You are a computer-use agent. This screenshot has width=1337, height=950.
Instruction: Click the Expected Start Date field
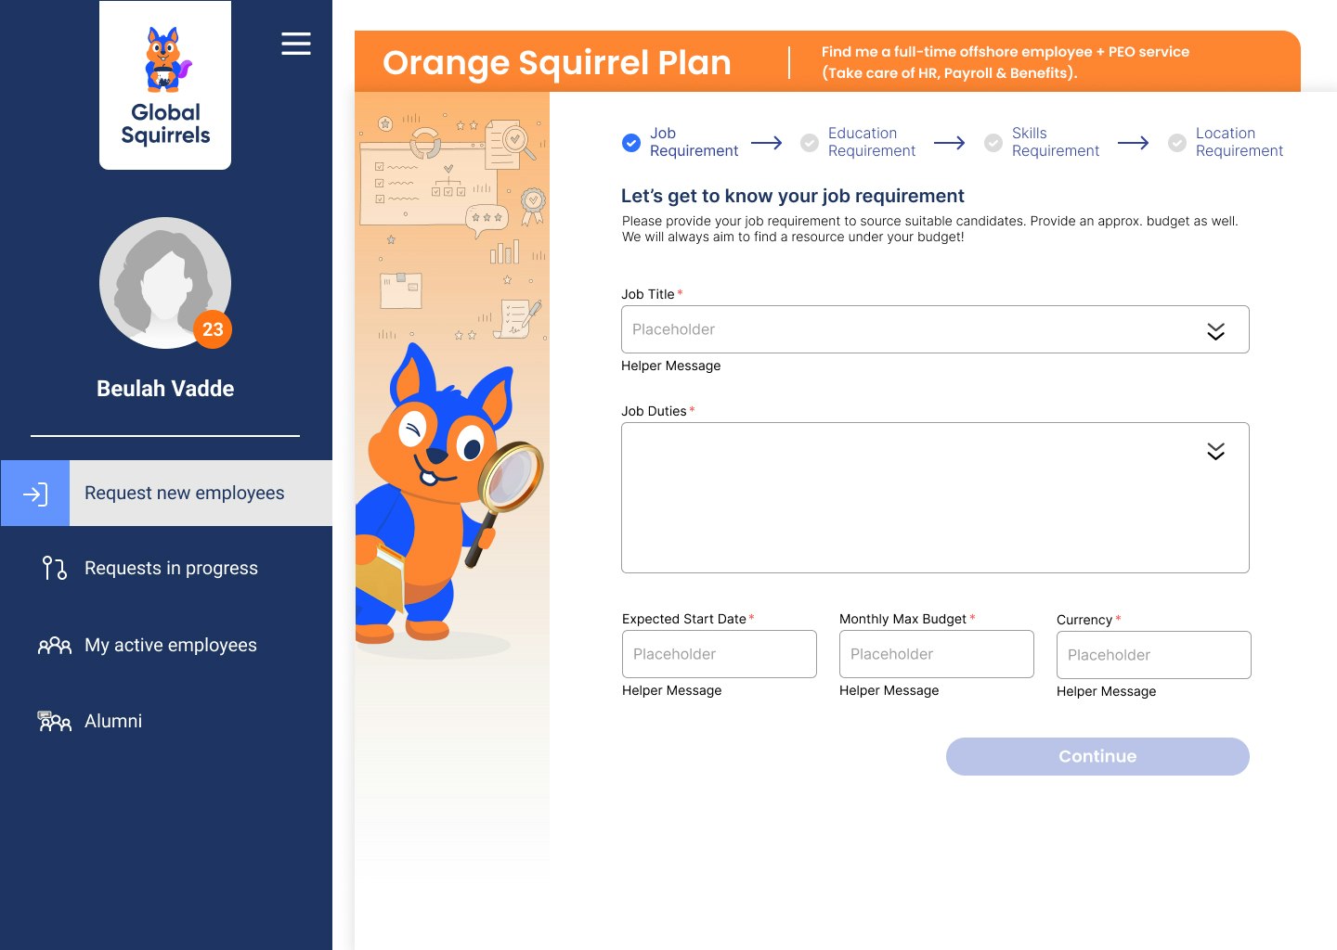pyautogui.click(x=720, y=654)
